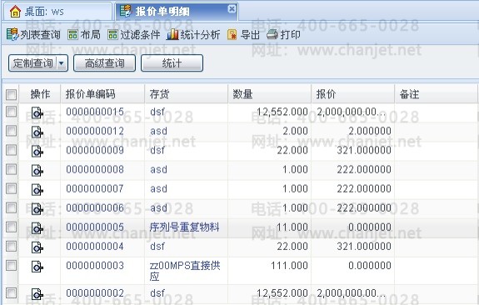Image resolution: width=479 pixels, height=305 pixels.
Task: Click price 2.000000 in row 0000000012
Action: [370, 131]
